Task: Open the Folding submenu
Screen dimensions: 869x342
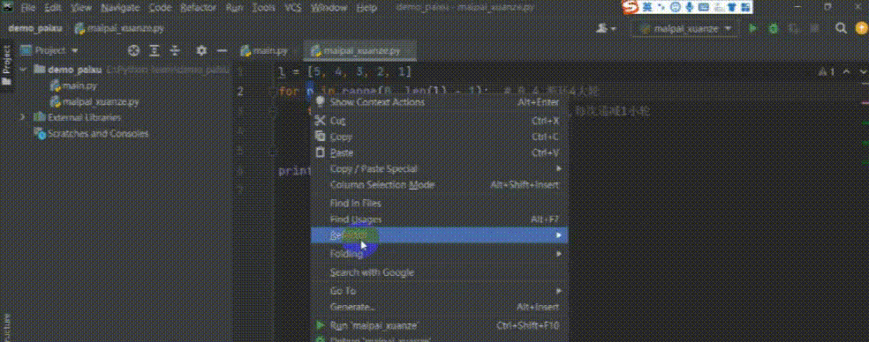Action: (439, 254)
